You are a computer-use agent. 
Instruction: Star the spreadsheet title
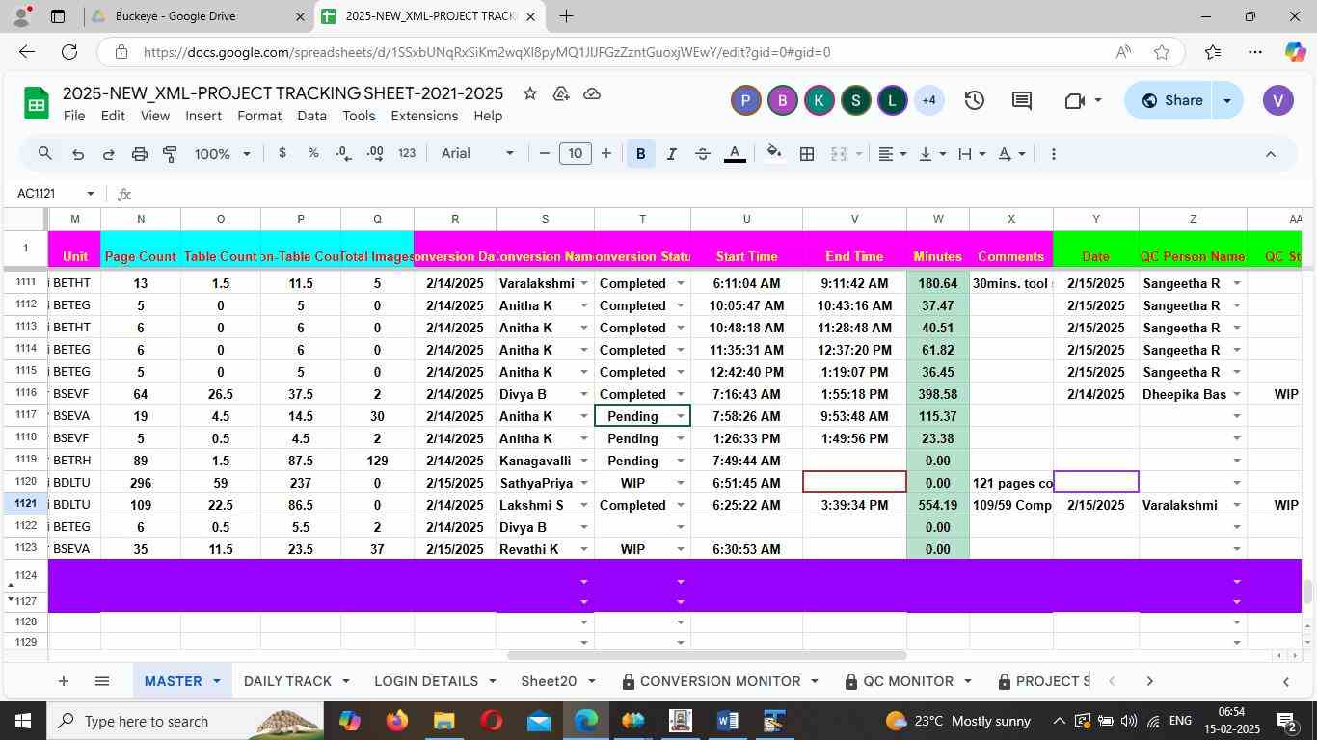pyautogui.click(x=529, y=93)
